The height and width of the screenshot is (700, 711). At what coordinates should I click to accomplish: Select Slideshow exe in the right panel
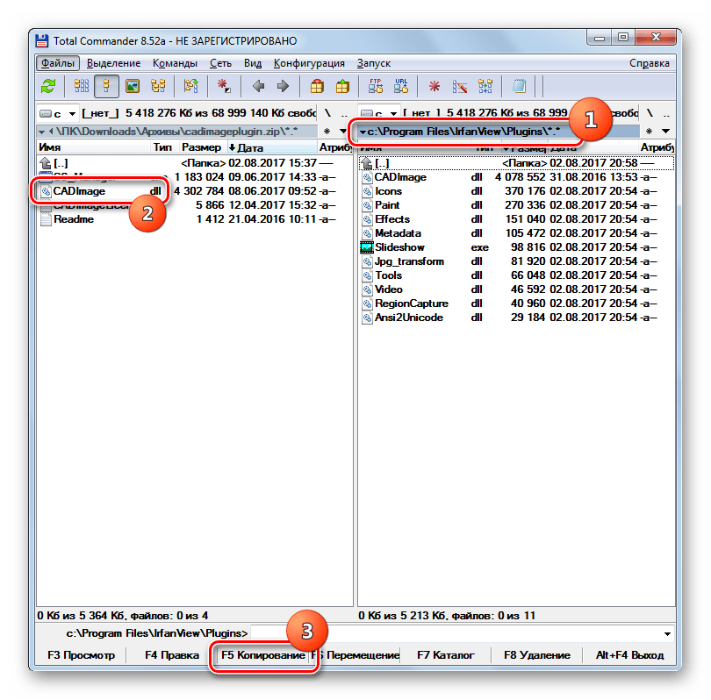[516, 247]
